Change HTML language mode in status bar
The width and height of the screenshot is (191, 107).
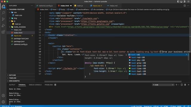tap(166, 106)
